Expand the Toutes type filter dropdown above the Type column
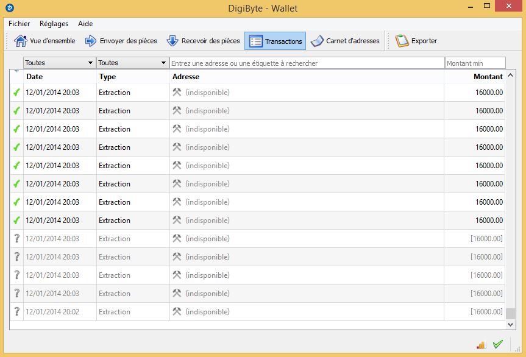526x357 pixels. pos(132,63)
